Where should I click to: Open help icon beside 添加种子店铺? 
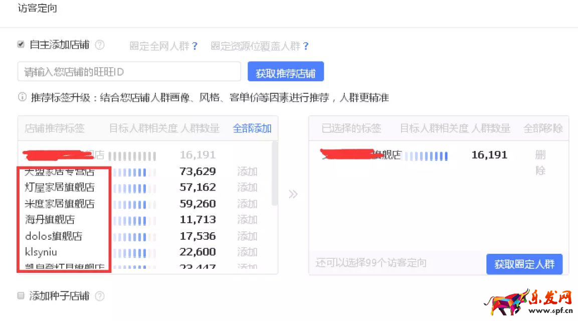[100, 296]
